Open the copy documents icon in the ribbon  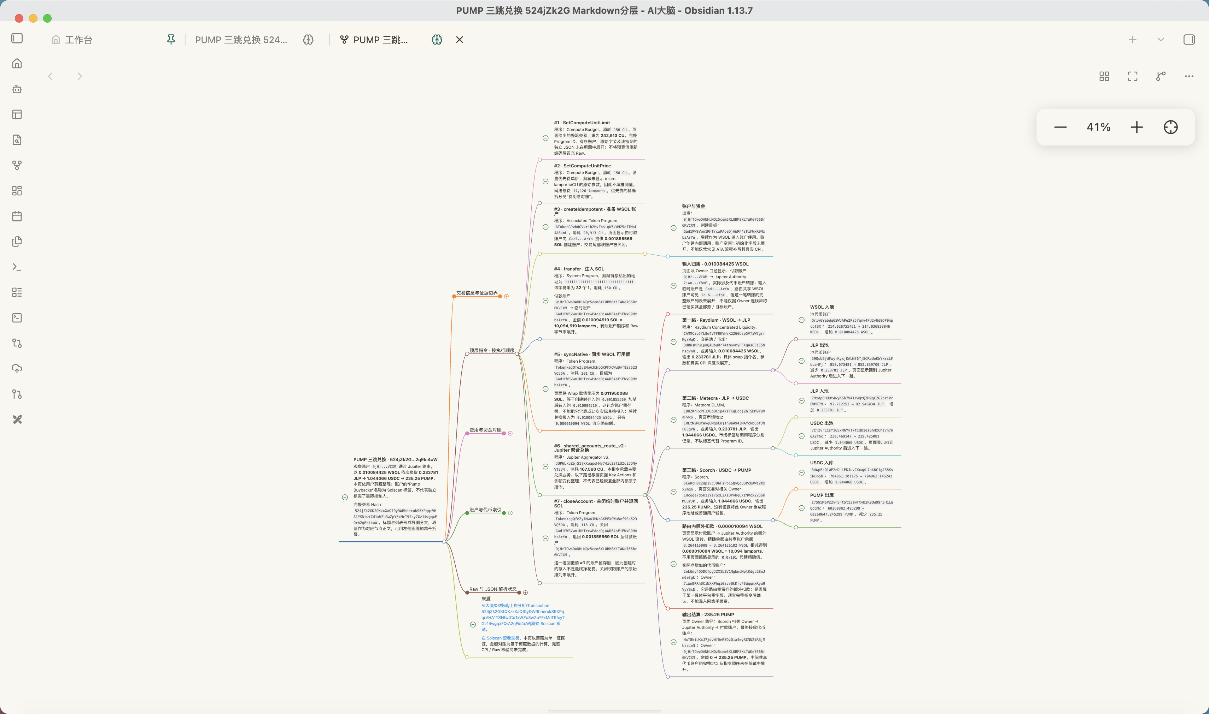pyautogui.click(x=17, y=242)
